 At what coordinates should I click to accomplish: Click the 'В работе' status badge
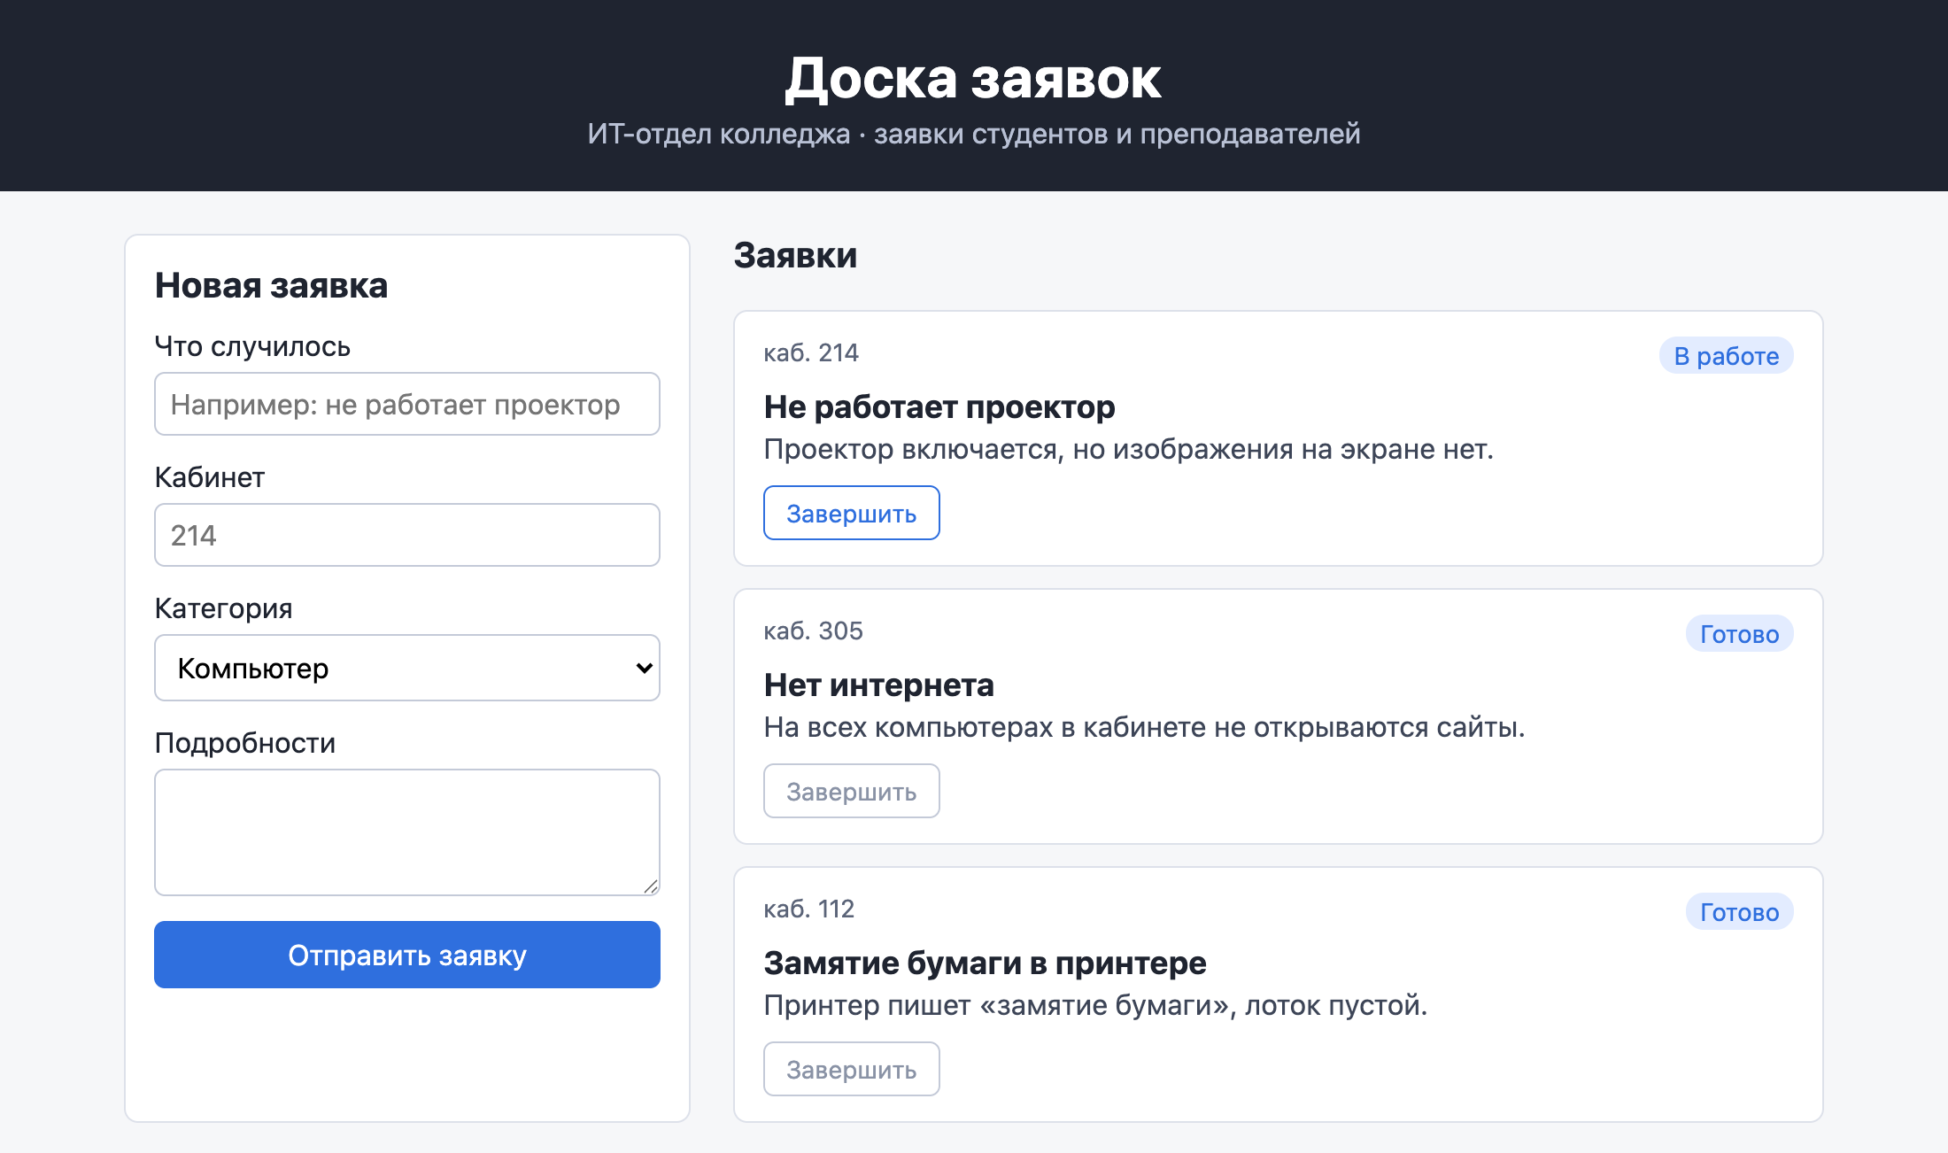click(1726, 355)
